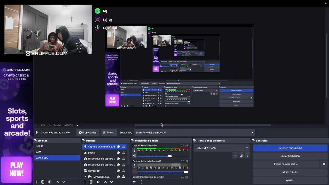The image size is (329, 185).
Task: Float the Escenas dock via header icon
Action: pyautogui.click(x=35, y=141)
